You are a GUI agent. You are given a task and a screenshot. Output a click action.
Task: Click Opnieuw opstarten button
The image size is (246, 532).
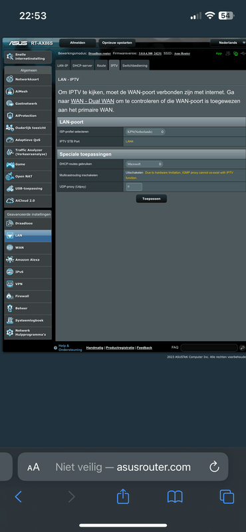tap(118, 43)
